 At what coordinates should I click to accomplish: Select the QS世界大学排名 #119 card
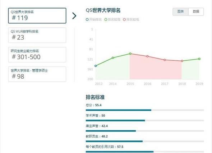click(x=37, y=16)
